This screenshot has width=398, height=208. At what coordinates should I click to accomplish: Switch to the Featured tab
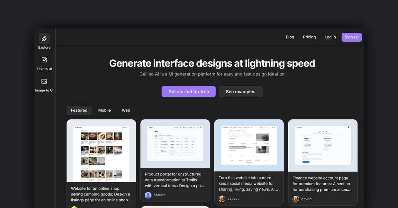(79, 110)
